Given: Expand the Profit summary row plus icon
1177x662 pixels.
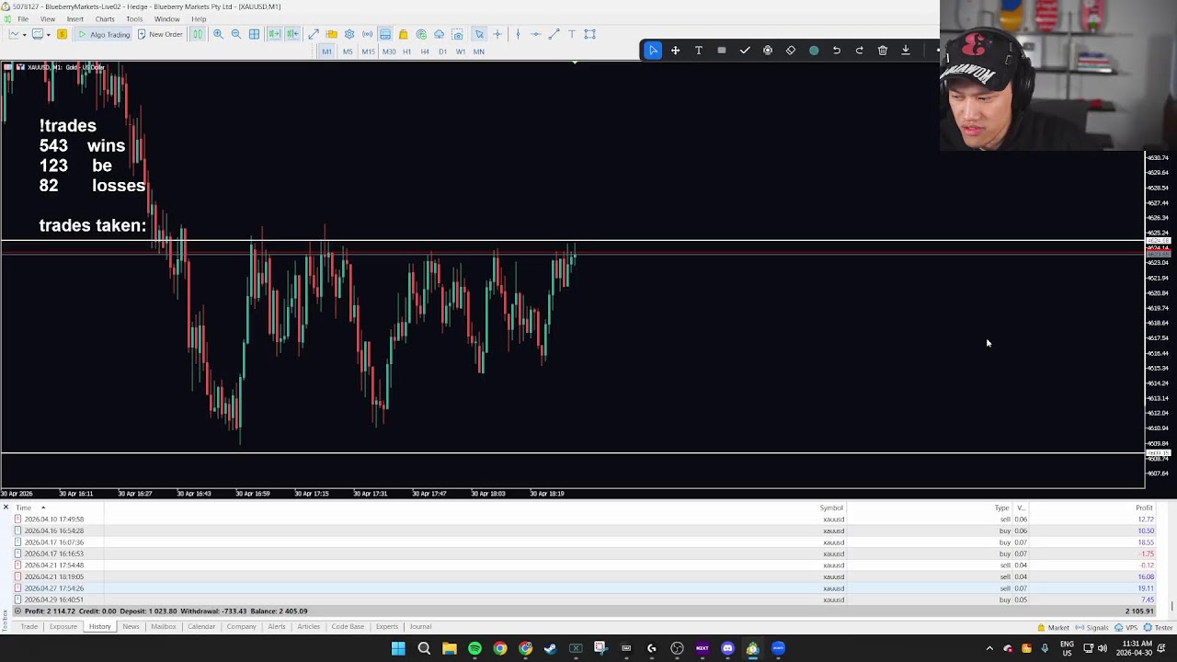Looking at the screenshot, I should point(18,611).
